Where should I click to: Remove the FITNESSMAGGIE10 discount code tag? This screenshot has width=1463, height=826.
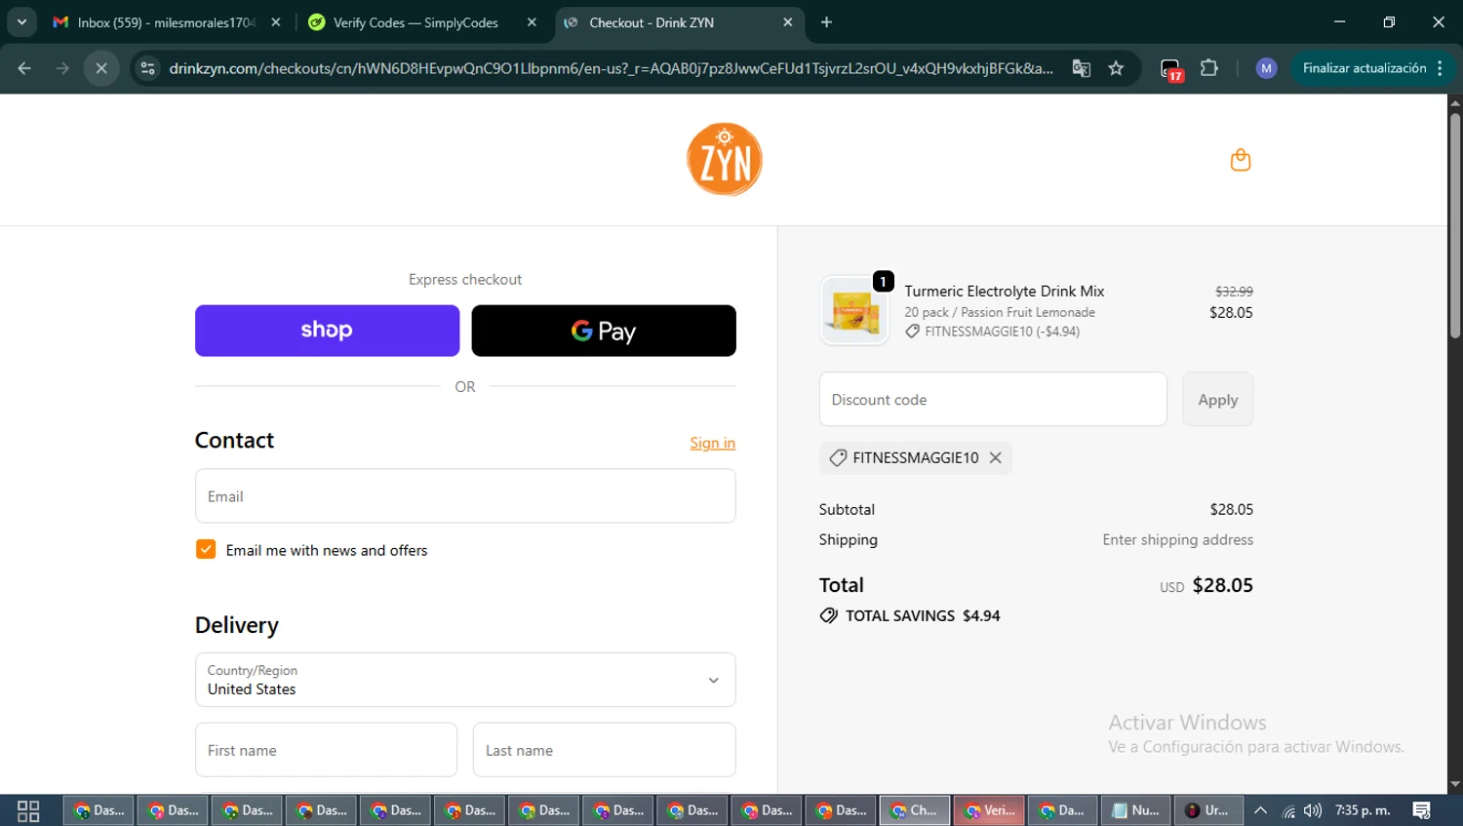(995, 457)
